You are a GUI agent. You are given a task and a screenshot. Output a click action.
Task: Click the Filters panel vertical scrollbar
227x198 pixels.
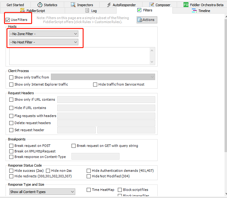coord(226,85)
